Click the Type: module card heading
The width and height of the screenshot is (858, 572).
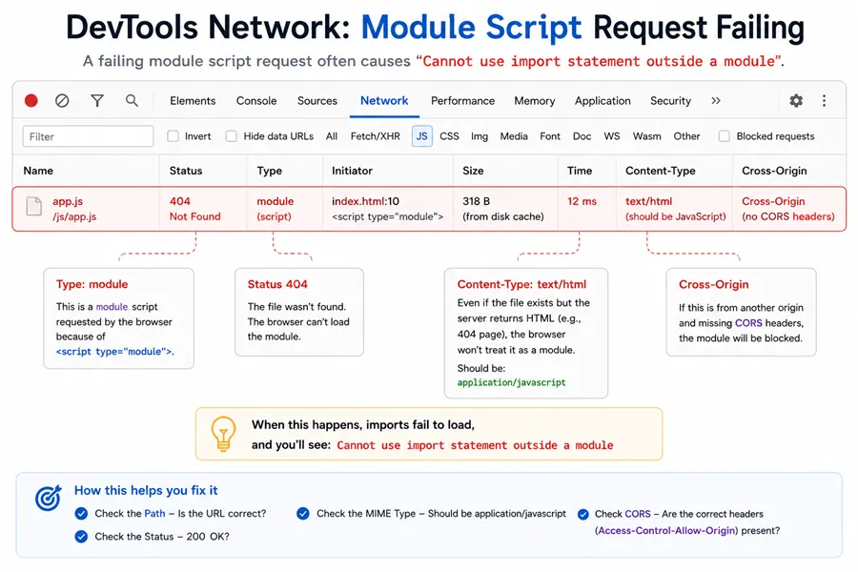click(x=92, y=284)
